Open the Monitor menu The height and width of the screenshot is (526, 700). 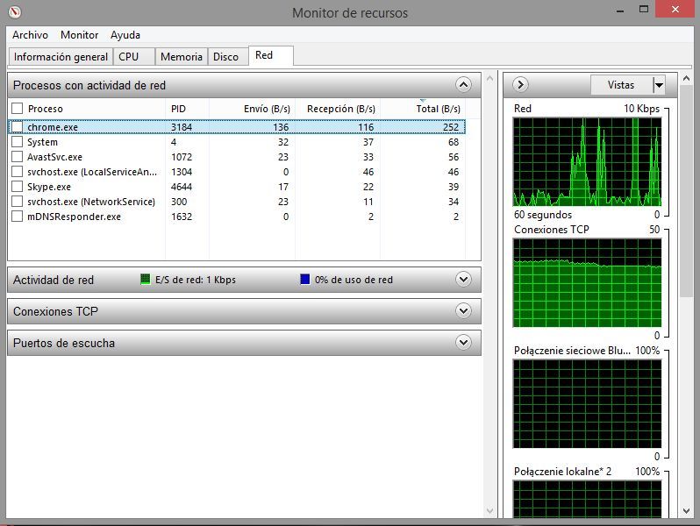coord(80,35)
